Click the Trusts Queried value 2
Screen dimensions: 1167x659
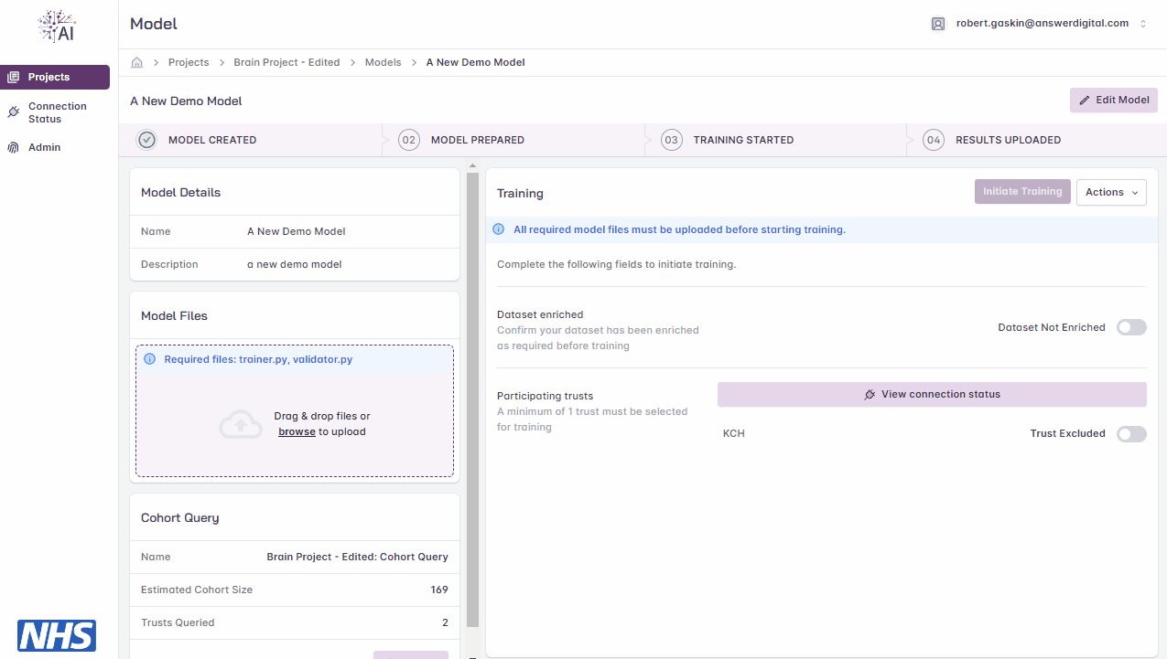point(445,622)
